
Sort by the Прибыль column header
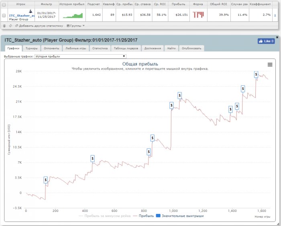pos(179,4)
